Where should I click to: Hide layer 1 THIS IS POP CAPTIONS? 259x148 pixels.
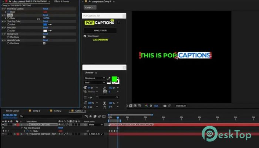click(3, 125)
